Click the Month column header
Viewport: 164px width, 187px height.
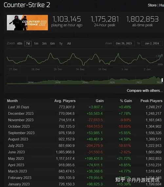click(x=12, y=101)
